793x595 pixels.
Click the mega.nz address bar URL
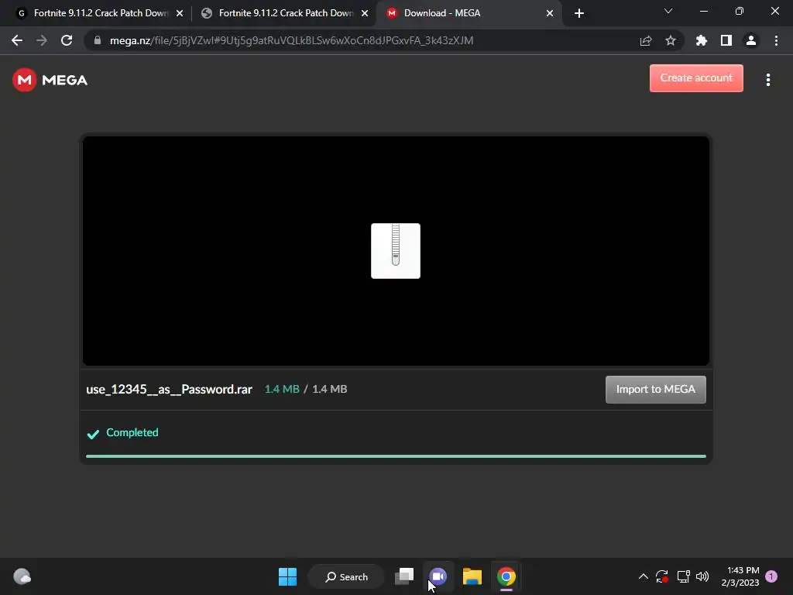[291, 40]
